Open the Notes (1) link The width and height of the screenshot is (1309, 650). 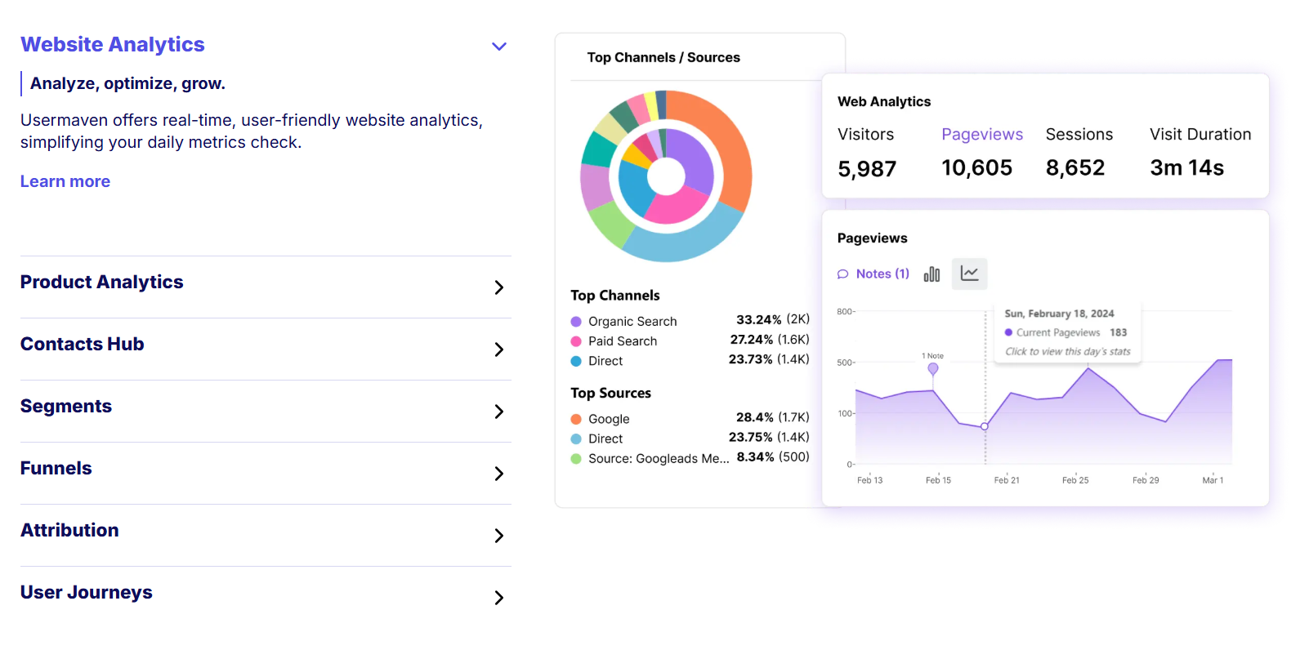882,274
